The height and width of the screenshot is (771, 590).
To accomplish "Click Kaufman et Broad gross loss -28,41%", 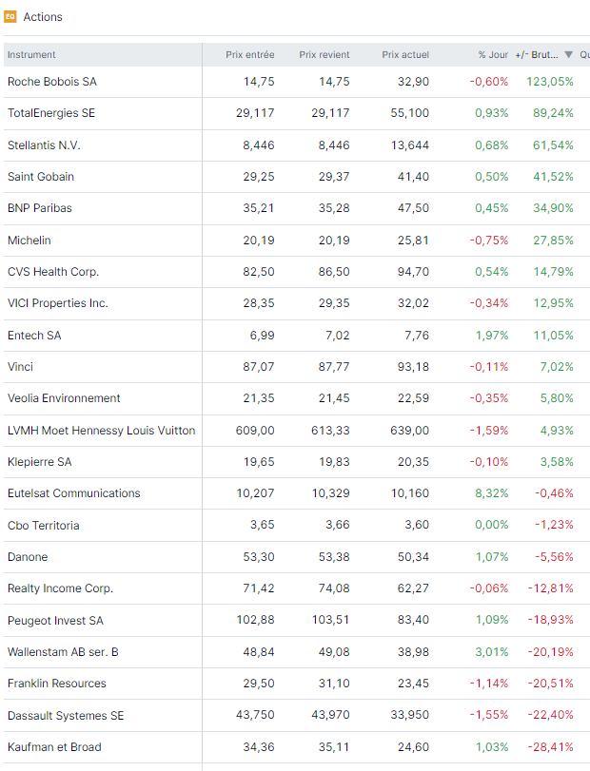I will point(551,747).
